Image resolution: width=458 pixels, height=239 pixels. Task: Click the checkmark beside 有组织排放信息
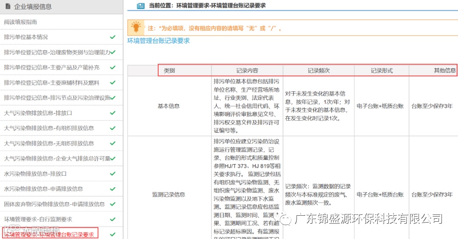point(112,128)
